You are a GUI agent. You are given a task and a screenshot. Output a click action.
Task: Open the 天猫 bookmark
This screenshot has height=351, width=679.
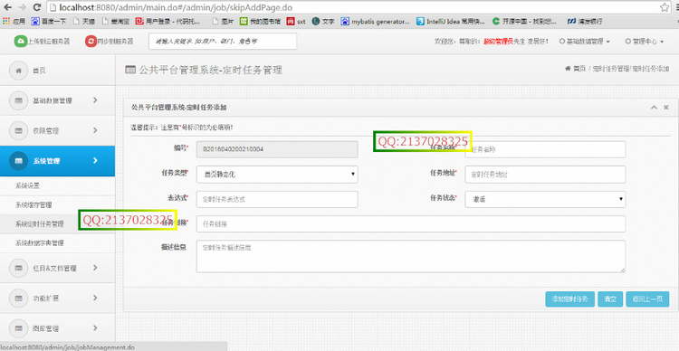(x=83, y=21)
